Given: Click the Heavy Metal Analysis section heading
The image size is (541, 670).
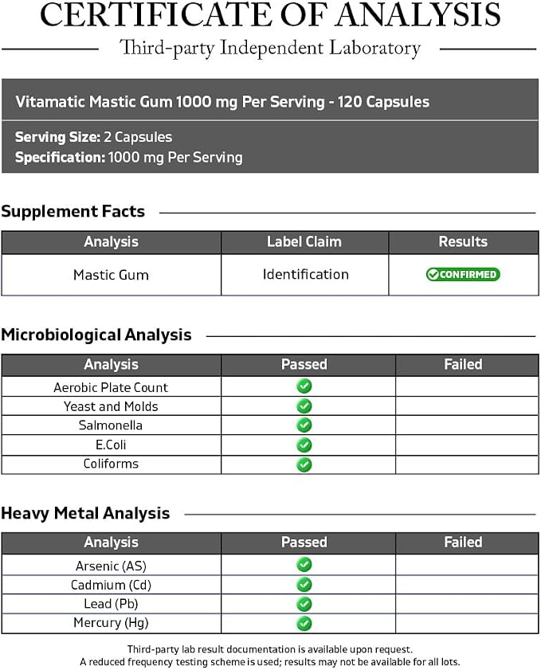Looking at the screenshot, I should [85, 513].
